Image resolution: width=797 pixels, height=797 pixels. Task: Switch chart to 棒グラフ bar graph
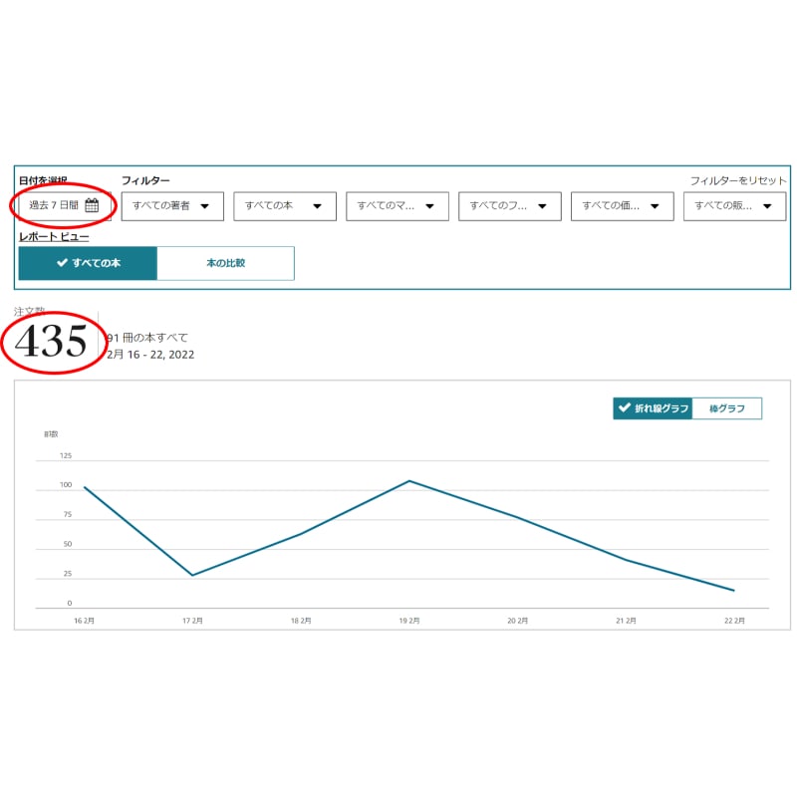[x=727, y=408]
